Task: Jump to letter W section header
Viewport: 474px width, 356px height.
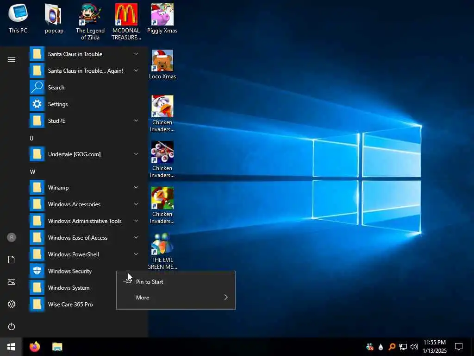Action: coord(32,172)
